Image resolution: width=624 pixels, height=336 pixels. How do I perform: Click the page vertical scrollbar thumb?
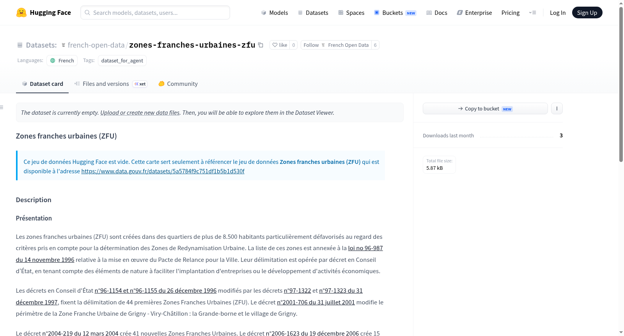coord(621,84)
